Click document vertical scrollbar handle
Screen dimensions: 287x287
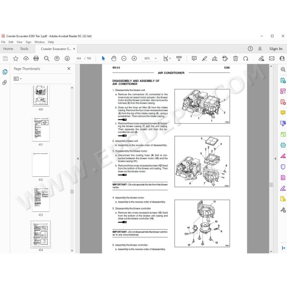click(271, 184)
